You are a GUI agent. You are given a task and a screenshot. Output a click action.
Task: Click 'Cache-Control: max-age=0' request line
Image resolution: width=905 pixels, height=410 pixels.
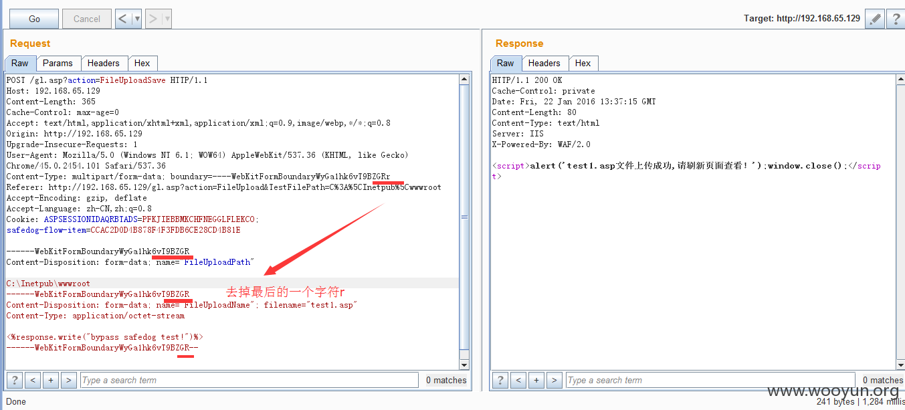pos(62,112)
